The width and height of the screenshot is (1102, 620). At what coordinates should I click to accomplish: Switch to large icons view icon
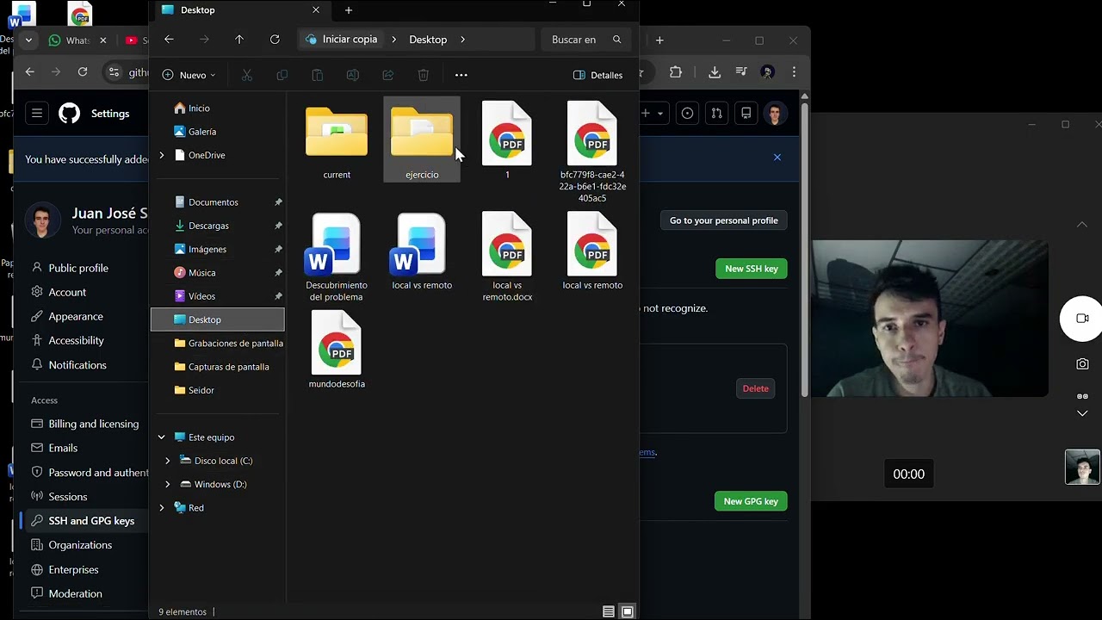click(628, 611)
